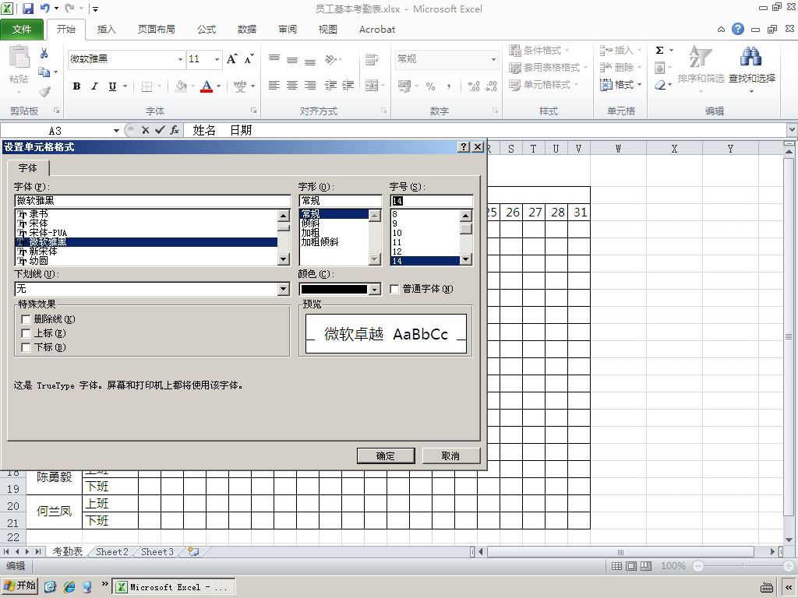Click the formula bar confirm checkmark icon
798x598 pixels.
tap(160, 130)
